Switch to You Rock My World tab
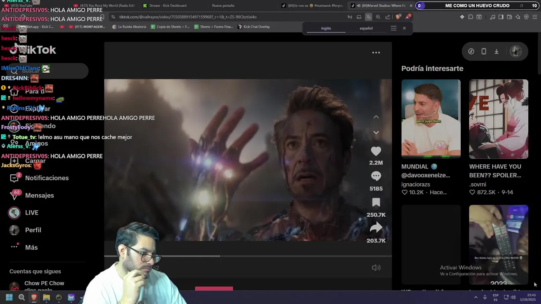541x304 pixels. (x=104, y=5)
